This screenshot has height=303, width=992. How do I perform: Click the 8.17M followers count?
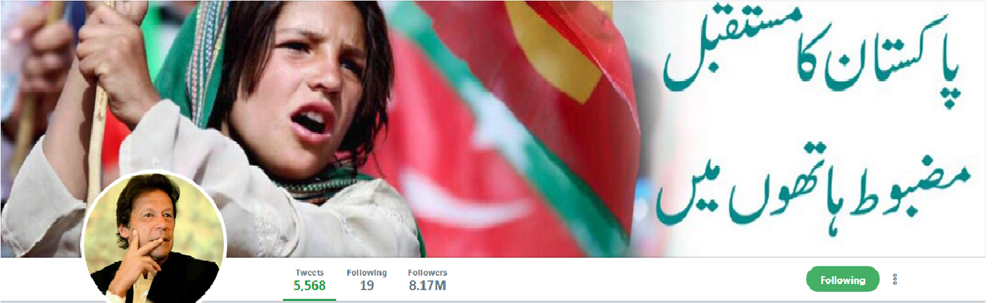point(427,286)
